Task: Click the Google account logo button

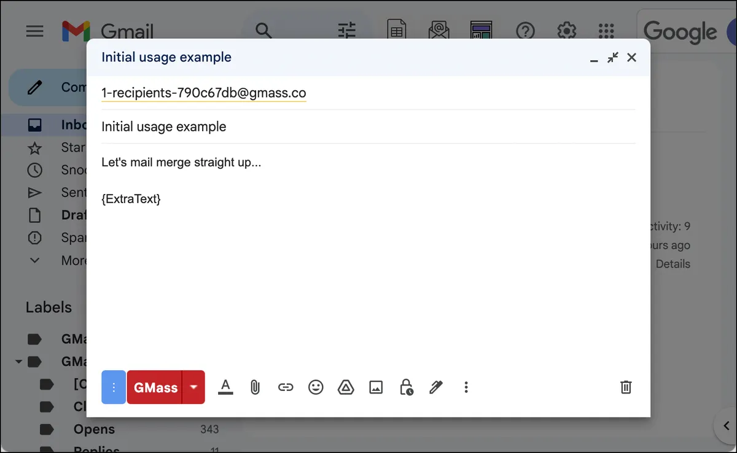Action: click(x=680, y=31)
